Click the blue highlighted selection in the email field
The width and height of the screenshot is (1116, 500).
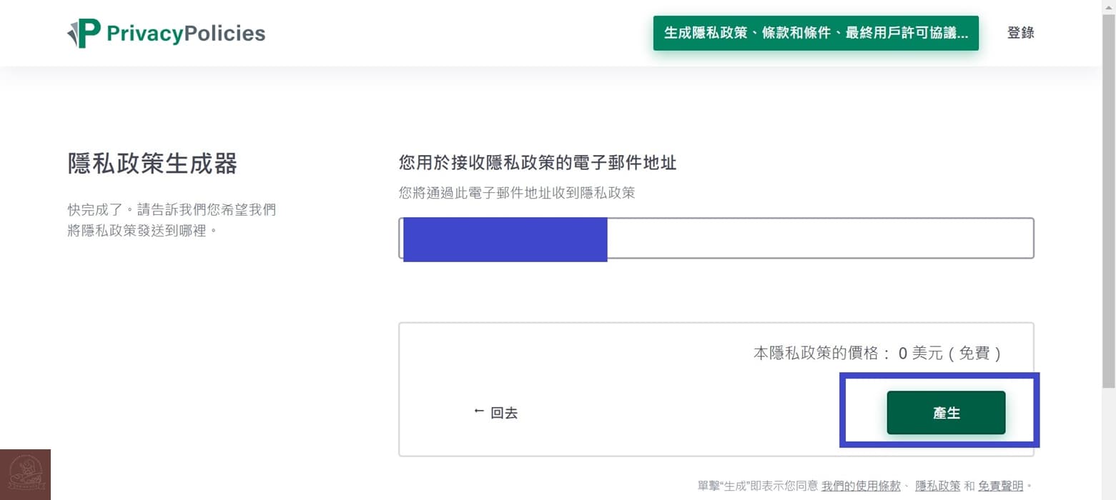coord(504,238)
